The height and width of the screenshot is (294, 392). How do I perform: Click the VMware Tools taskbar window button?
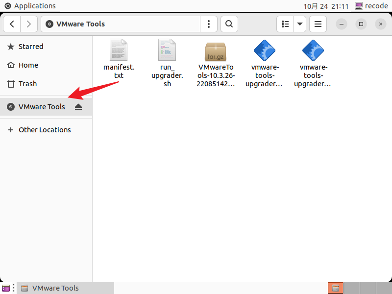65,288
